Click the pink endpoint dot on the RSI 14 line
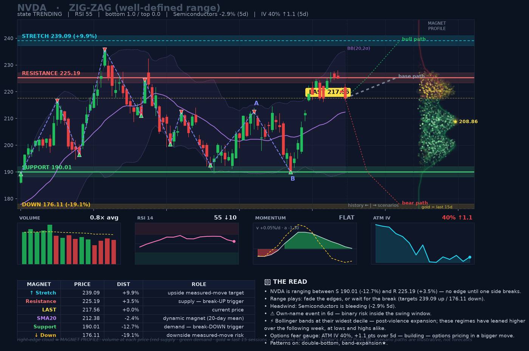This screenshot has height=351, width=529. [x=234, y=241]
